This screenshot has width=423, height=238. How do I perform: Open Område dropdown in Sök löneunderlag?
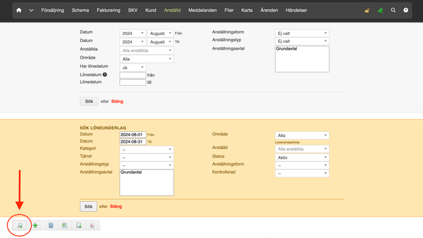pos(302,136)
